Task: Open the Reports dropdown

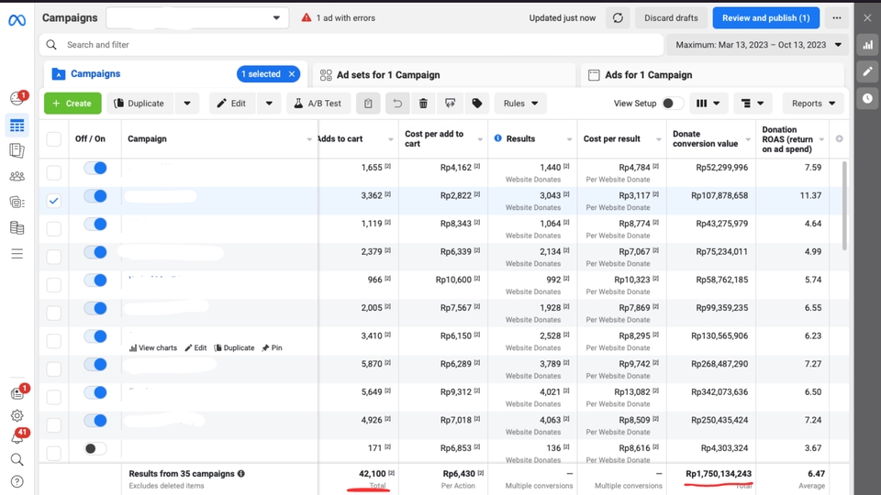Action: click(813, 104)
